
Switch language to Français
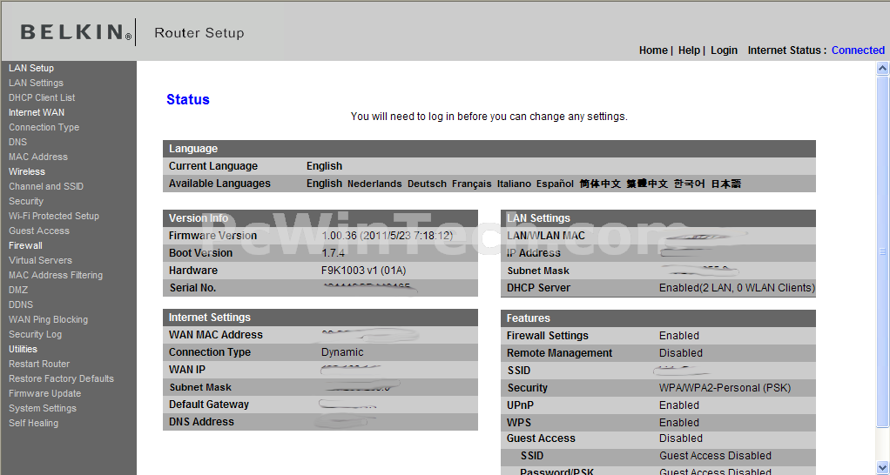pyautogui.click(x=472, y=184)
